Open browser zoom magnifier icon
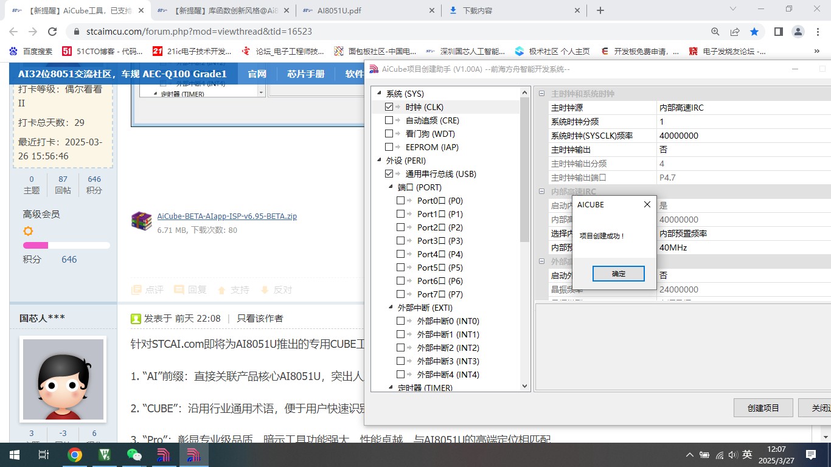 click(715, 32)
